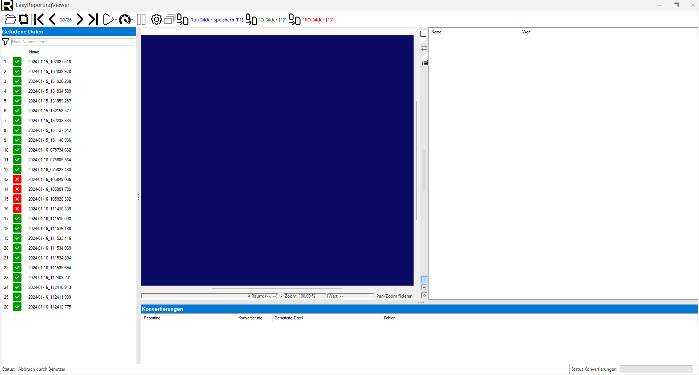Click the square icon above swap arrows
Viewport: 699px width, 375px height.
coord(423,34)
